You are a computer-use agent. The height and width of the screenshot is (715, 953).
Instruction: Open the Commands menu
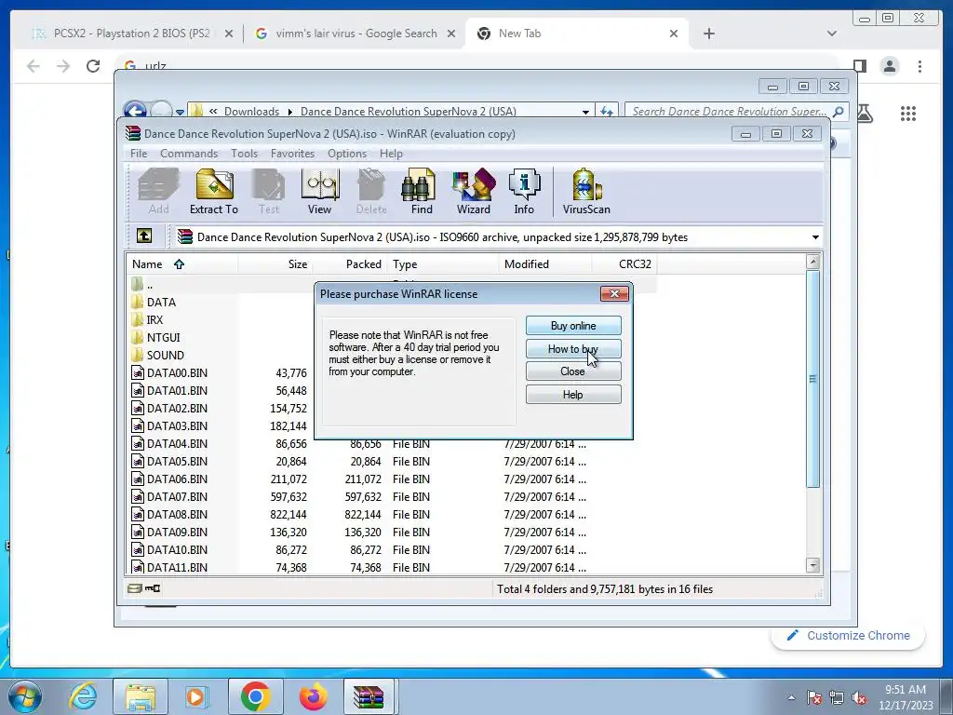point(188,154)
